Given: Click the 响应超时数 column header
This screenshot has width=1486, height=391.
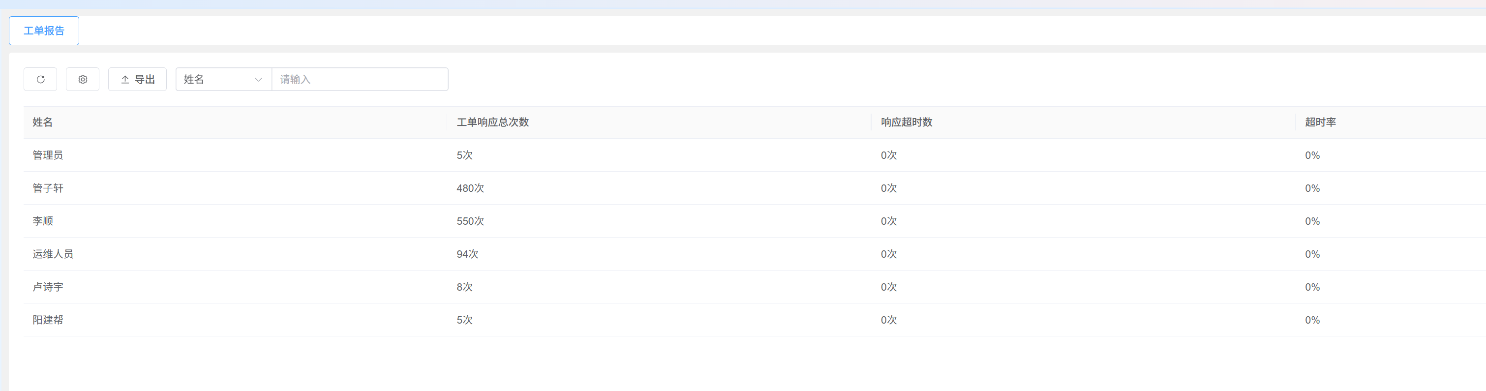Looking at the screenshot, I should click(906, 122).
